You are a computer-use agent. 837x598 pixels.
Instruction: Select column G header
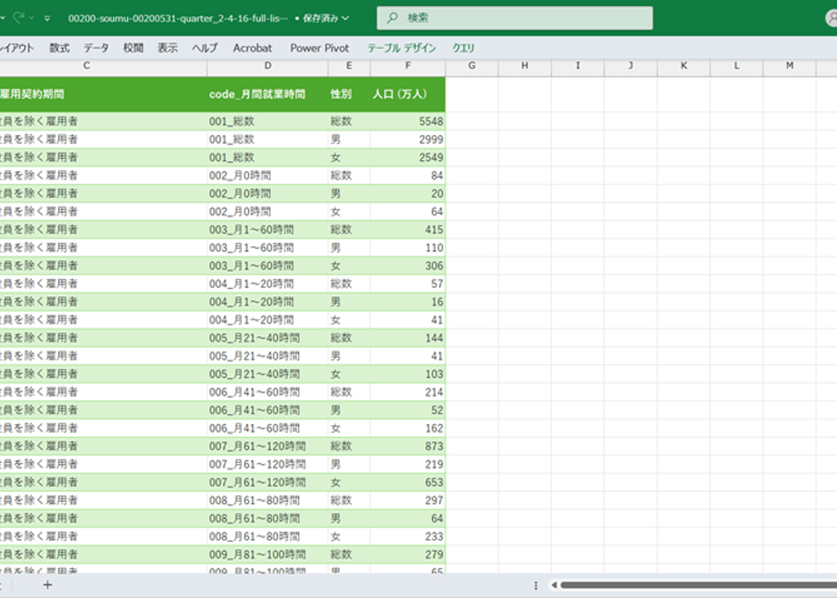(x=472, y=65)
